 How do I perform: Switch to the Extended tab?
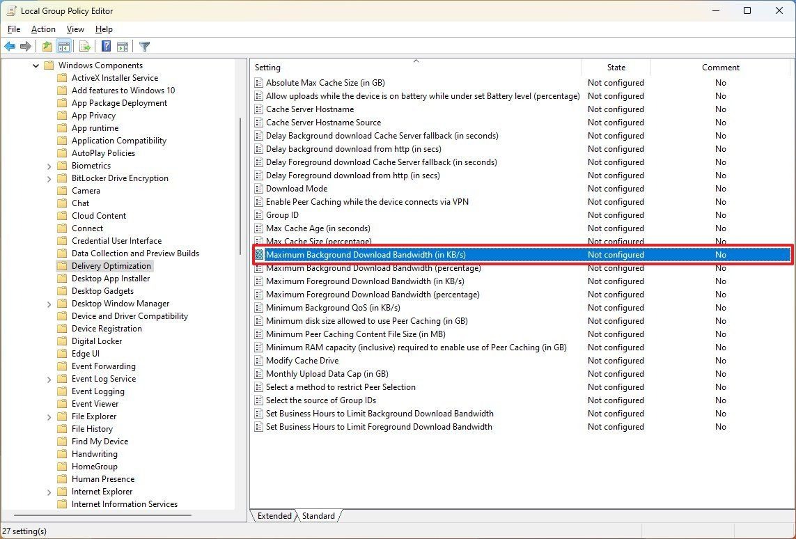click(x=274, y=515)
